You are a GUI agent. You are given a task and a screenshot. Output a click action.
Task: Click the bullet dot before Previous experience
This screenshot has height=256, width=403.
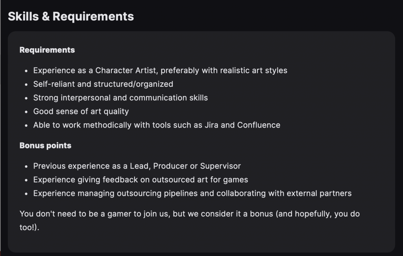26,166
